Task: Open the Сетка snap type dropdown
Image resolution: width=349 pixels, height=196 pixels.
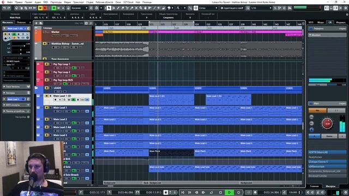Action: [208, 8]
